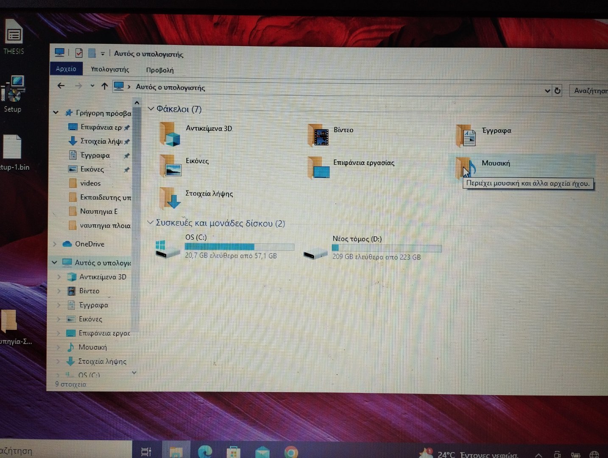The image size is (608, 458).
Task: Click Νέος τόμος (D:) storage usage bar
Action: pyautogui.click(x=387, y=248)
